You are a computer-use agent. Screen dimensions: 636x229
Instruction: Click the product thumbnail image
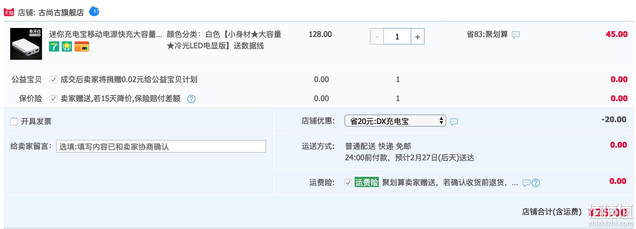point(26,44)
